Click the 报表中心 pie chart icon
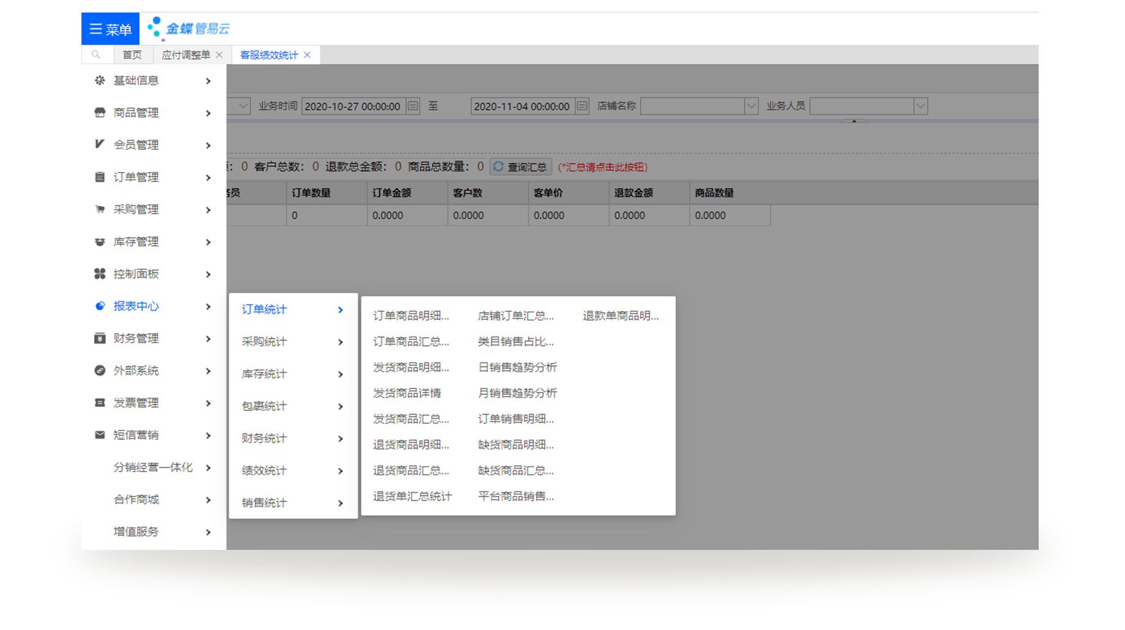The width and height of the screenshot is (1125, 630). [100, 306]
